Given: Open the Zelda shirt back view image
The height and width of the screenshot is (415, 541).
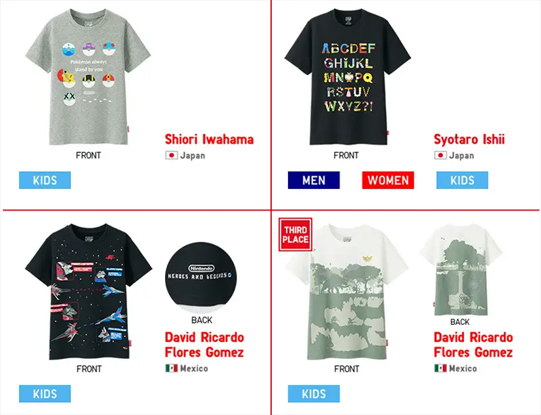Looking at the screenshot, I should tap(461, 269).
